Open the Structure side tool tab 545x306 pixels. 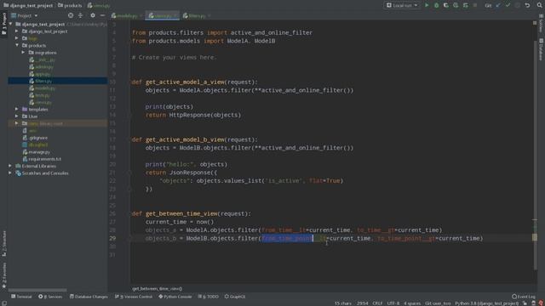coord(3,243)
